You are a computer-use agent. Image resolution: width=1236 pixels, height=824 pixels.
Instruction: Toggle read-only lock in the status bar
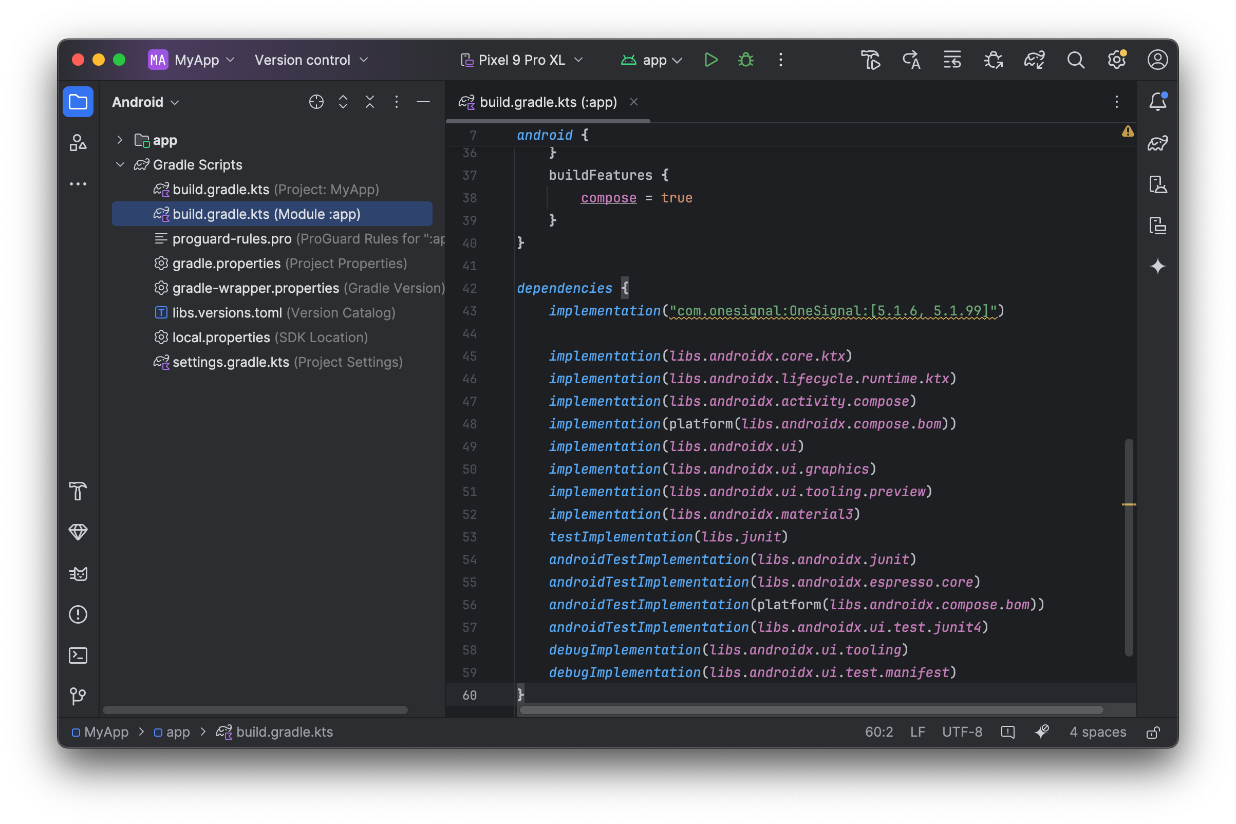point(1152,732)
